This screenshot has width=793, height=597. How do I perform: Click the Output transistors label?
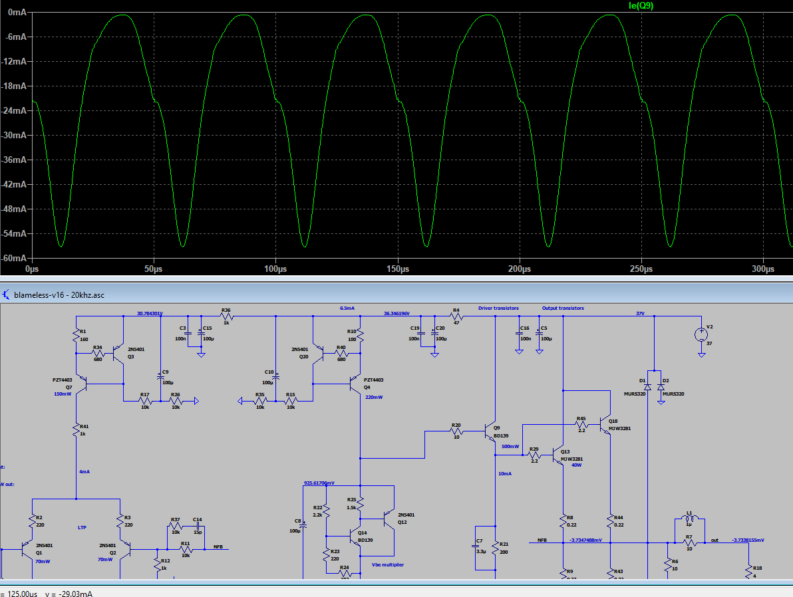563,308
